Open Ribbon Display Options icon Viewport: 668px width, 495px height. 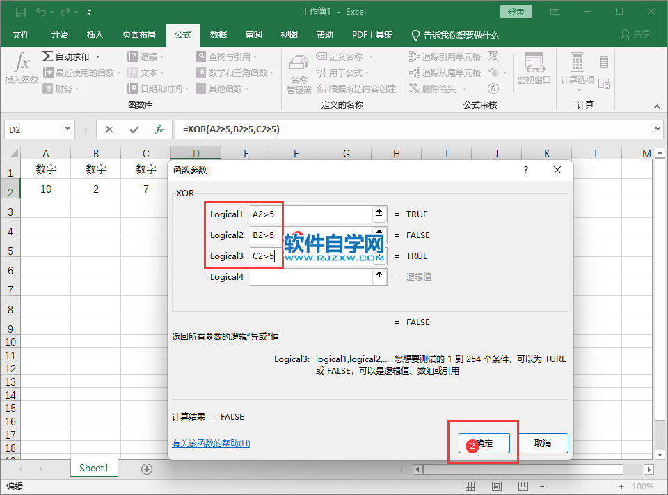pos(555,11)
